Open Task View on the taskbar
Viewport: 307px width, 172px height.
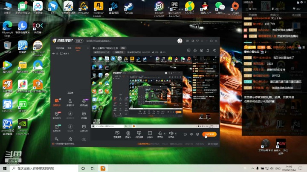(93, 168)
